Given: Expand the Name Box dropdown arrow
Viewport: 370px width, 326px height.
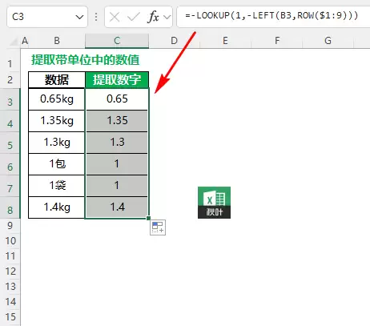Looking at the screenshot, I should [79, 18].
